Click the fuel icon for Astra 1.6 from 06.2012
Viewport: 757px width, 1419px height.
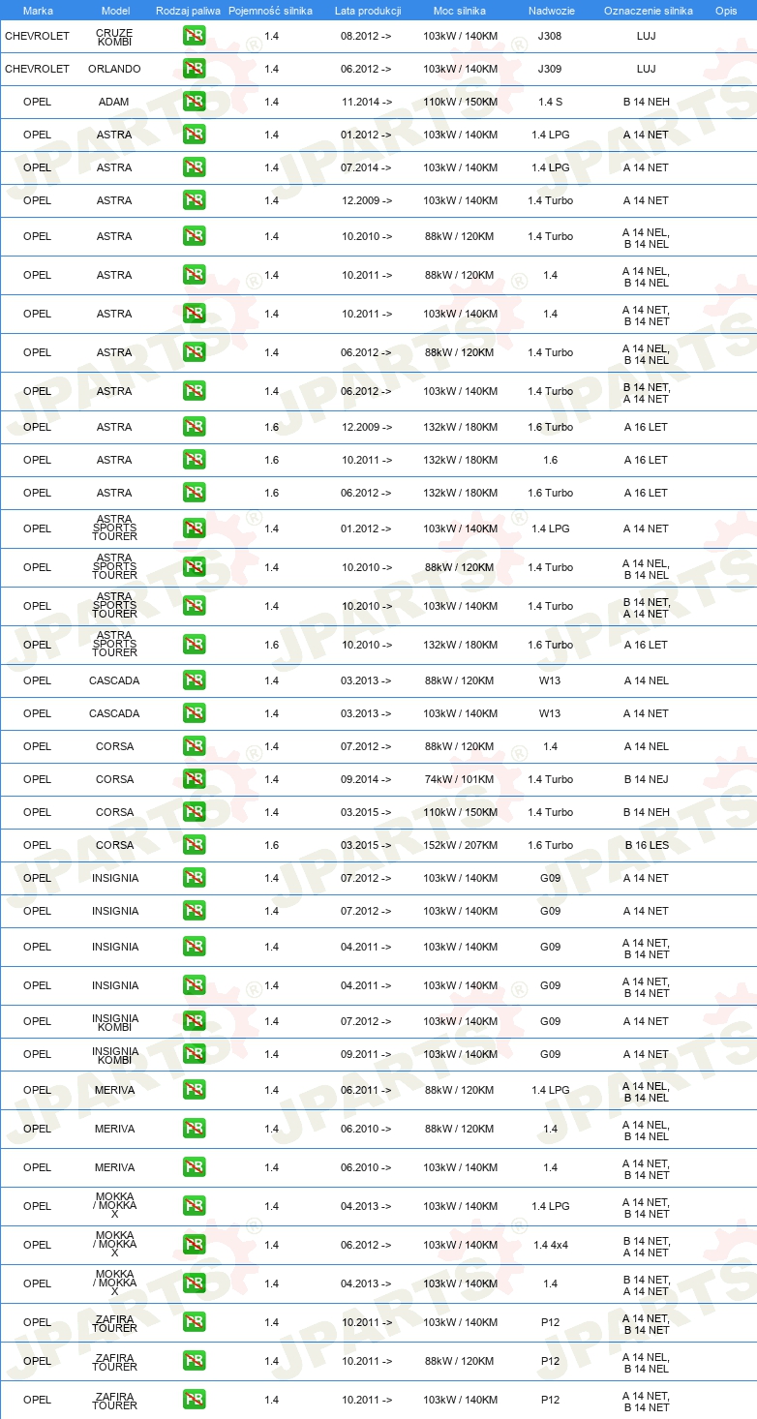(x=194, y=493)
